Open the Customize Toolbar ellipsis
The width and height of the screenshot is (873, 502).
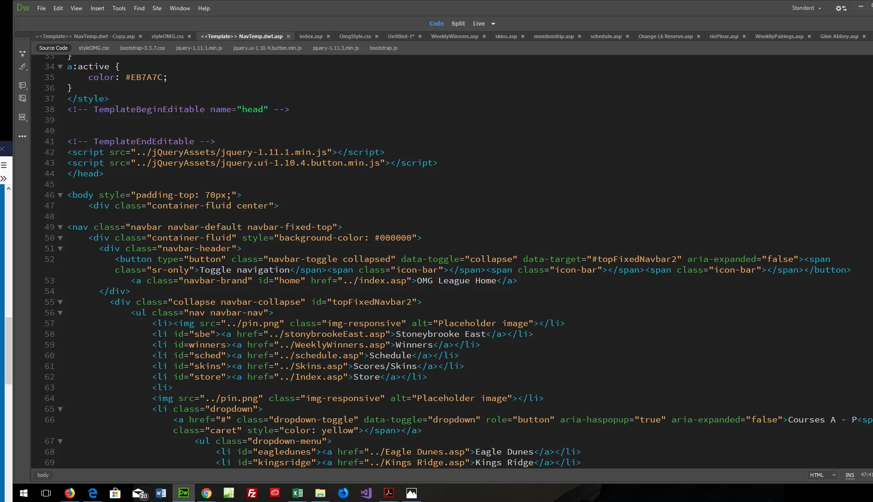point(22,136)
